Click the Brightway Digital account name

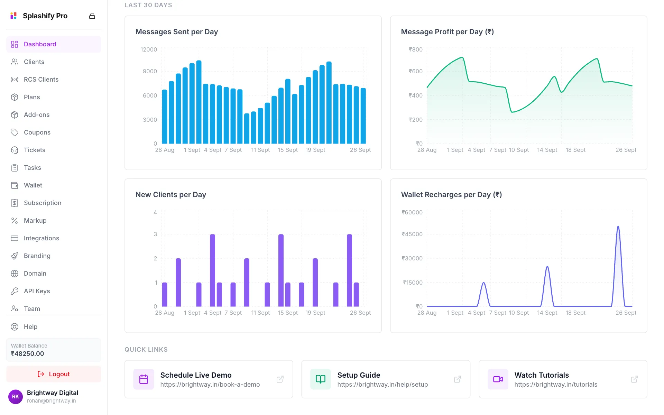(53, 393)
